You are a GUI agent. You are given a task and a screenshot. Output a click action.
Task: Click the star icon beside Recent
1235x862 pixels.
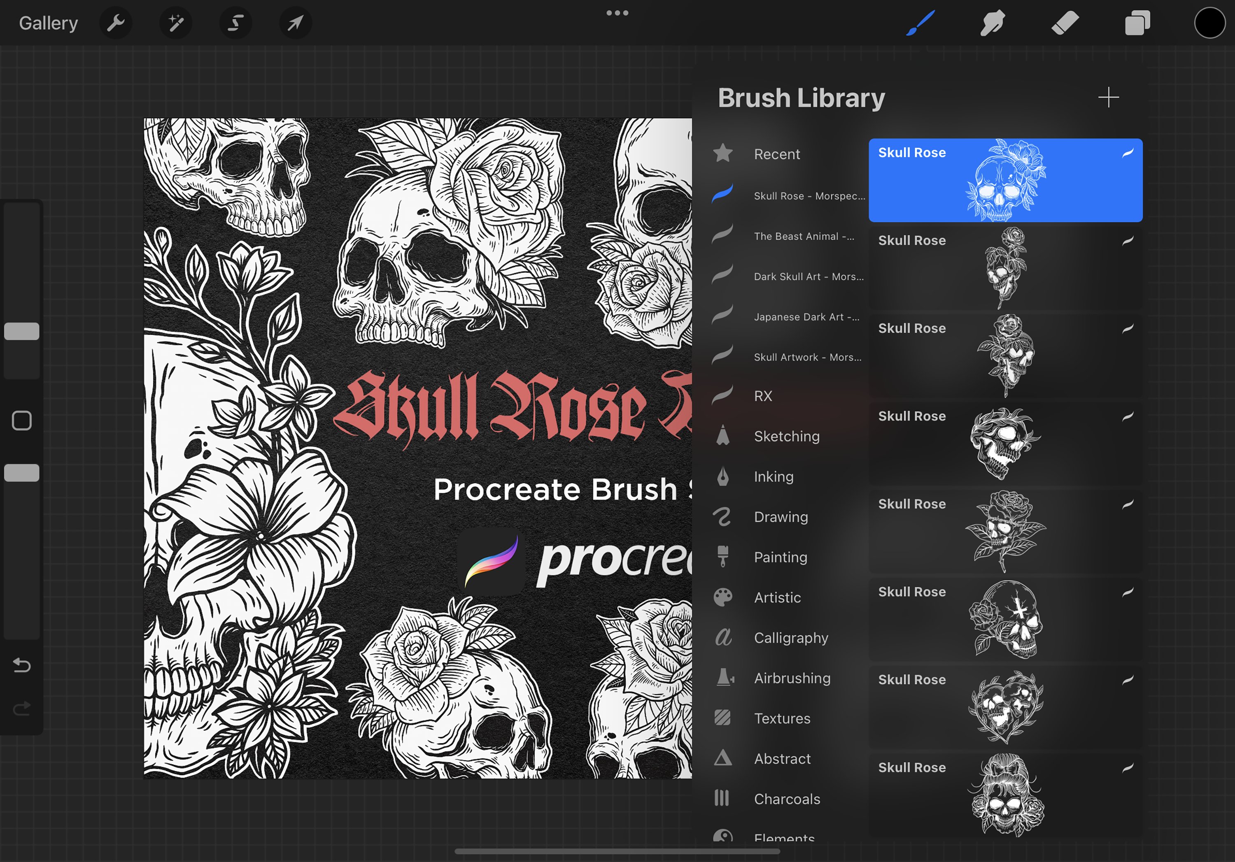click(722, 153)
